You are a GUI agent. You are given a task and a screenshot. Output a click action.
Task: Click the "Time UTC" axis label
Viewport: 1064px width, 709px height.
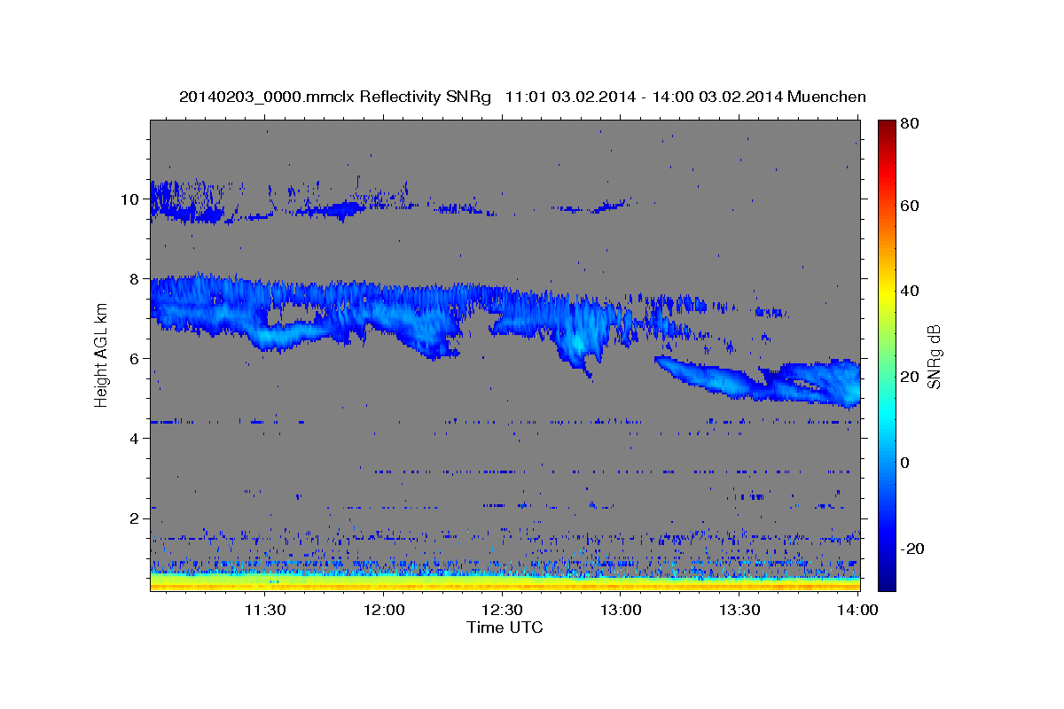(x=505, y=627)
